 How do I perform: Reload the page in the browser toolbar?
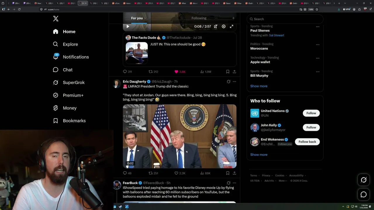pyautogui.click(x=19, y=9)
